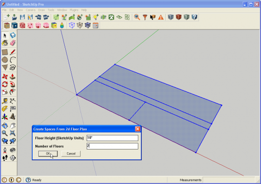Choose the Rotate tool
The width and height of the screenshot is (261, 184).
pos(5,84)
